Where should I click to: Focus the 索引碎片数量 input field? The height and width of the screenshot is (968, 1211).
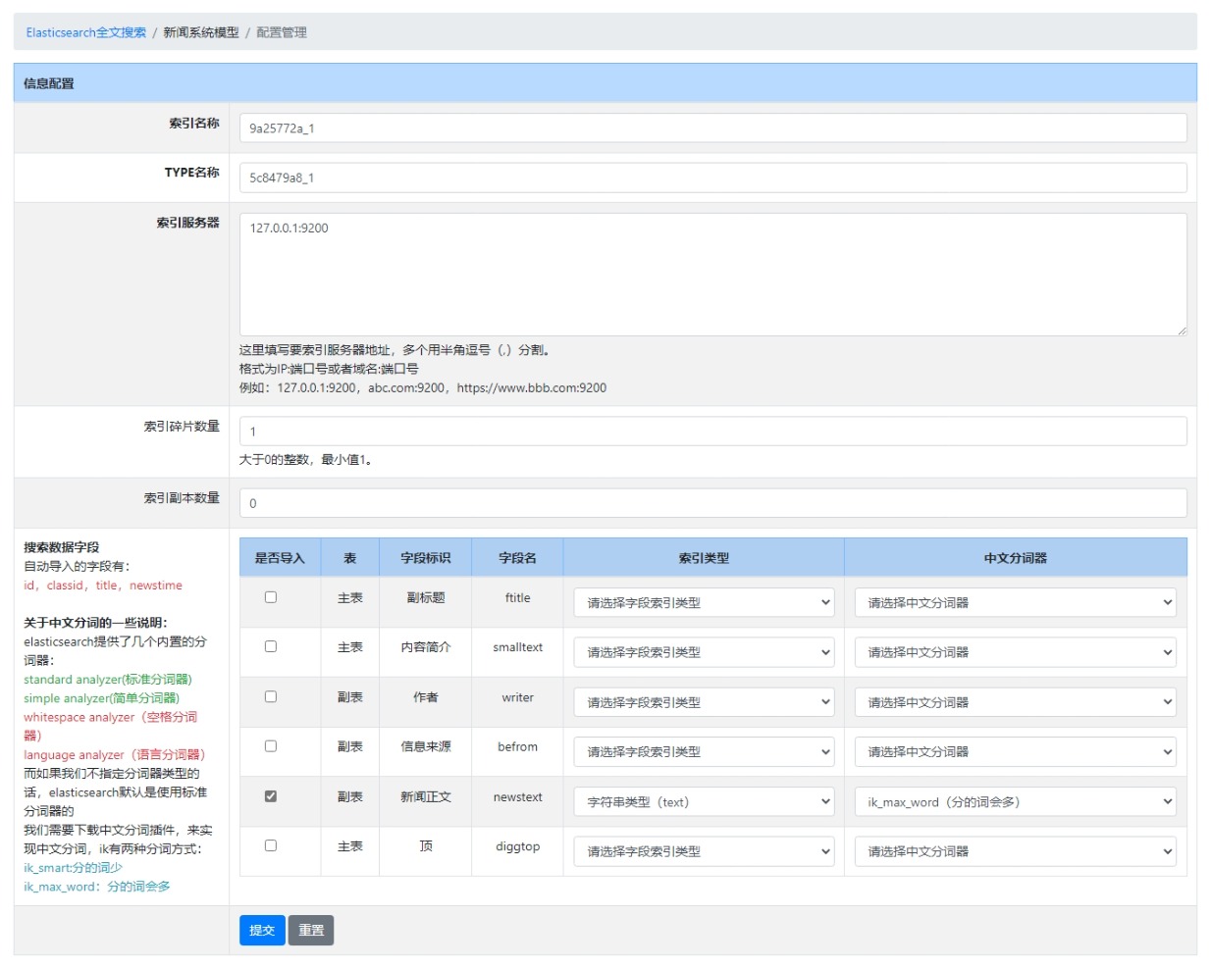(713, 432)
